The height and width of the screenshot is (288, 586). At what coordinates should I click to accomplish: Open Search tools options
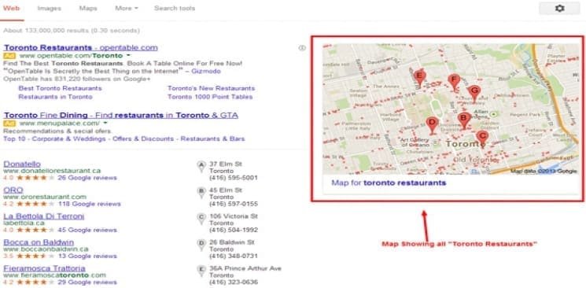tap(175, 8)
